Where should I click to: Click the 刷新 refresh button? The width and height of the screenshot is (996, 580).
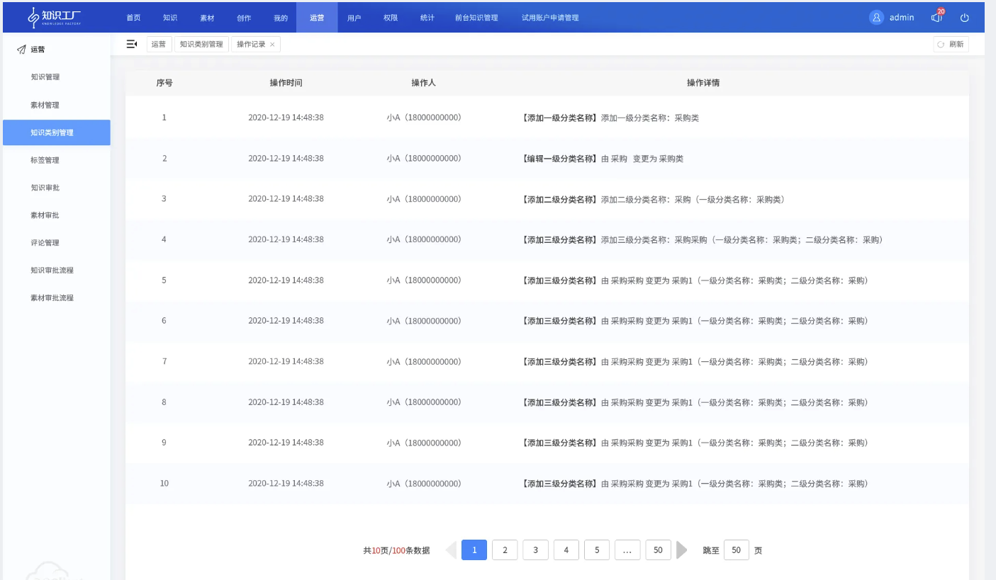[x=951, y=44]
